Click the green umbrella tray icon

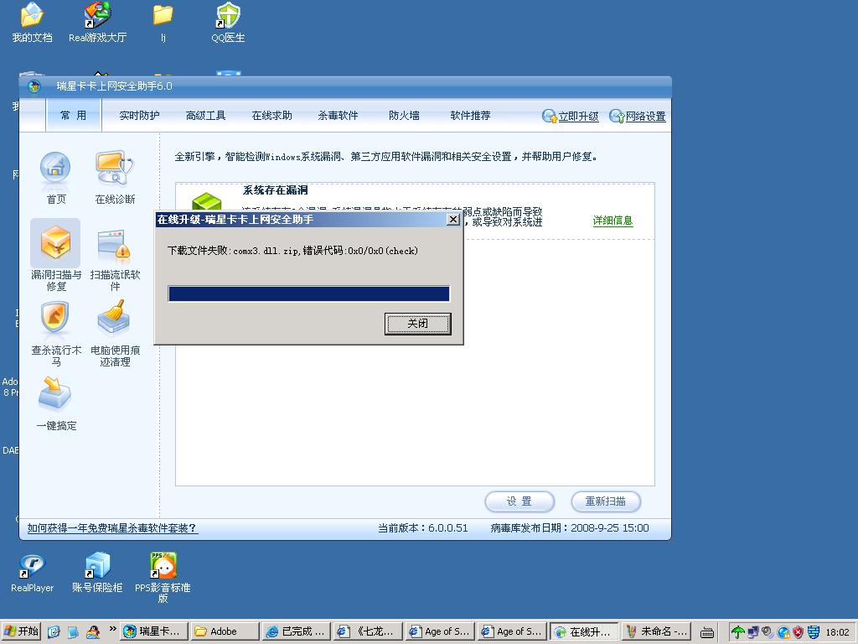point(737,632)
